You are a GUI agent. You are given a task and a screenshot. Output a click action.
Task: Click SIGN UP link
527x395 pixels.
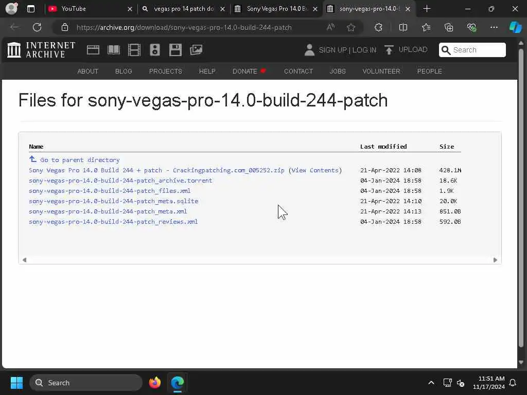point(332,50)
